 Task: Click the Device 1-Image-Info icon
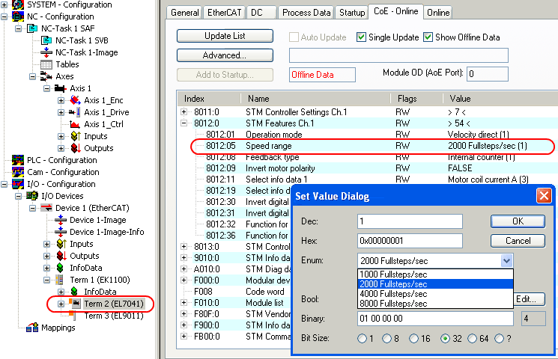61,232
